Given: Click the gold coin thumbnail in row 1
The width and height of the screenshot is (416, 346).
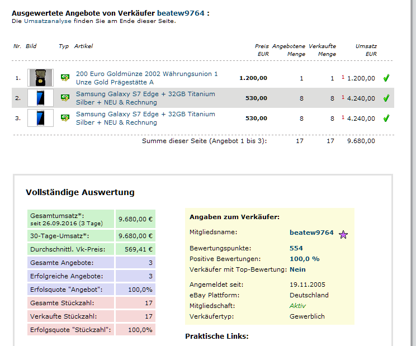Looking at the screenshot, I should 40,78.
